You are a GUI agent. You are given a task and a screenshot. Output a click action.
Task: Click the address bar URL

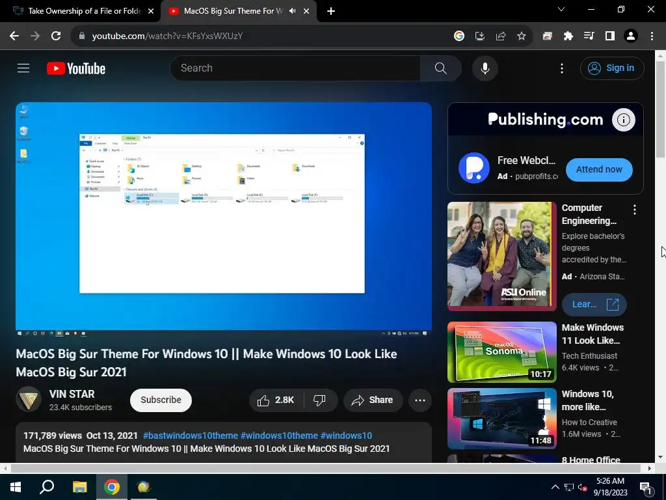167,36
